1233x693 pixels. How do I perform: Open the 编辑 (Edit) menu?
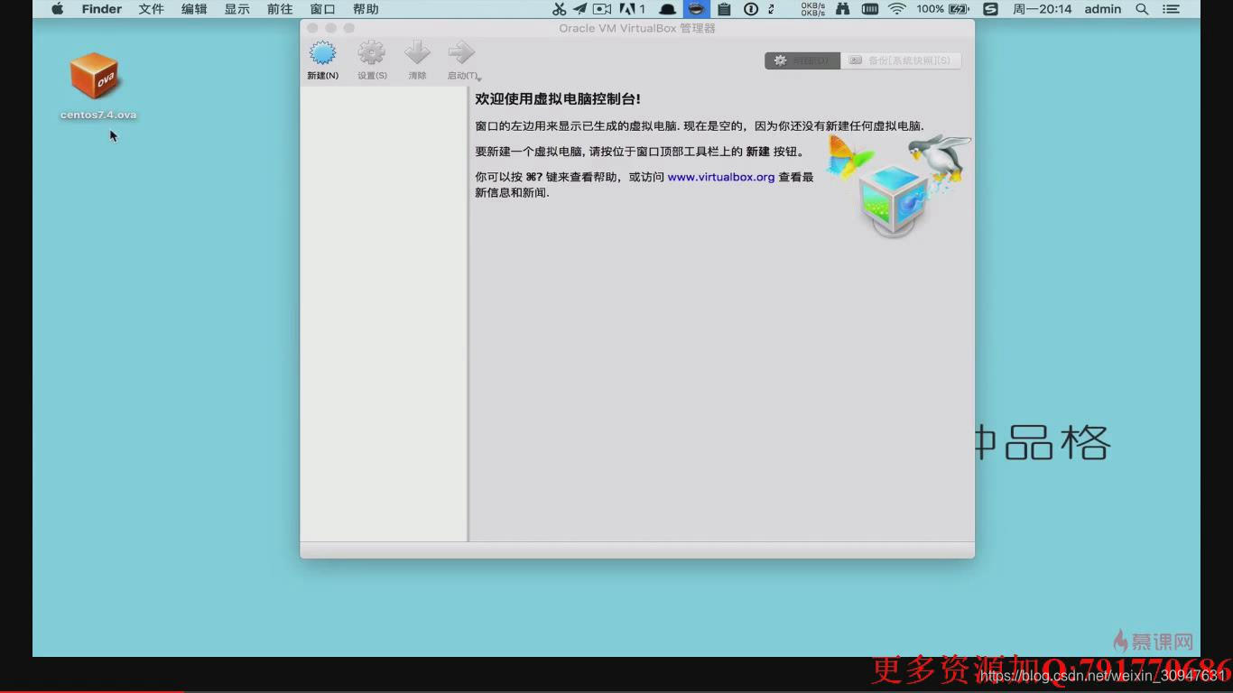point(194,9)
